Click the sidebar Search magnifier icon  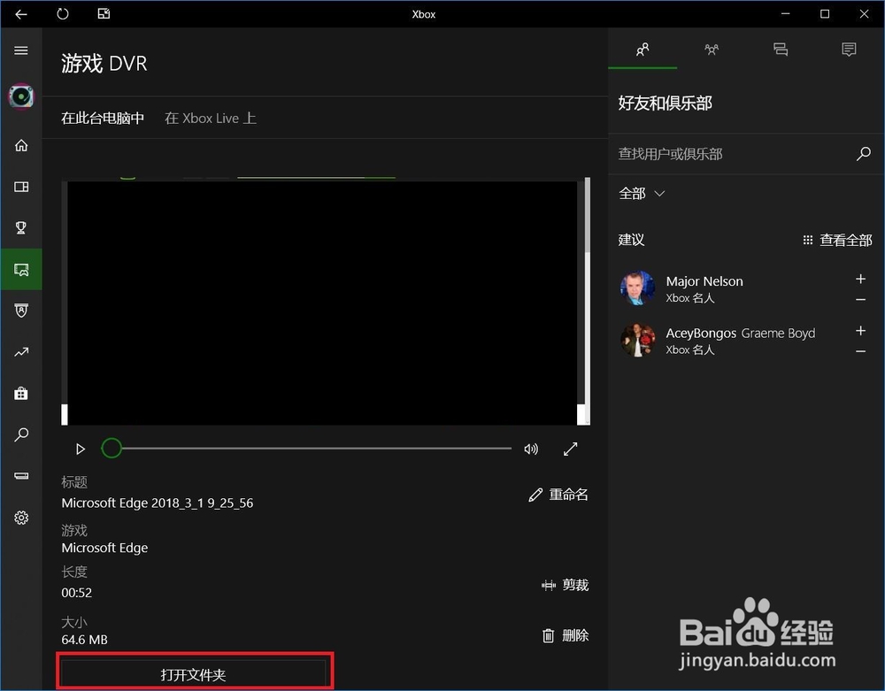coord(21,434)
